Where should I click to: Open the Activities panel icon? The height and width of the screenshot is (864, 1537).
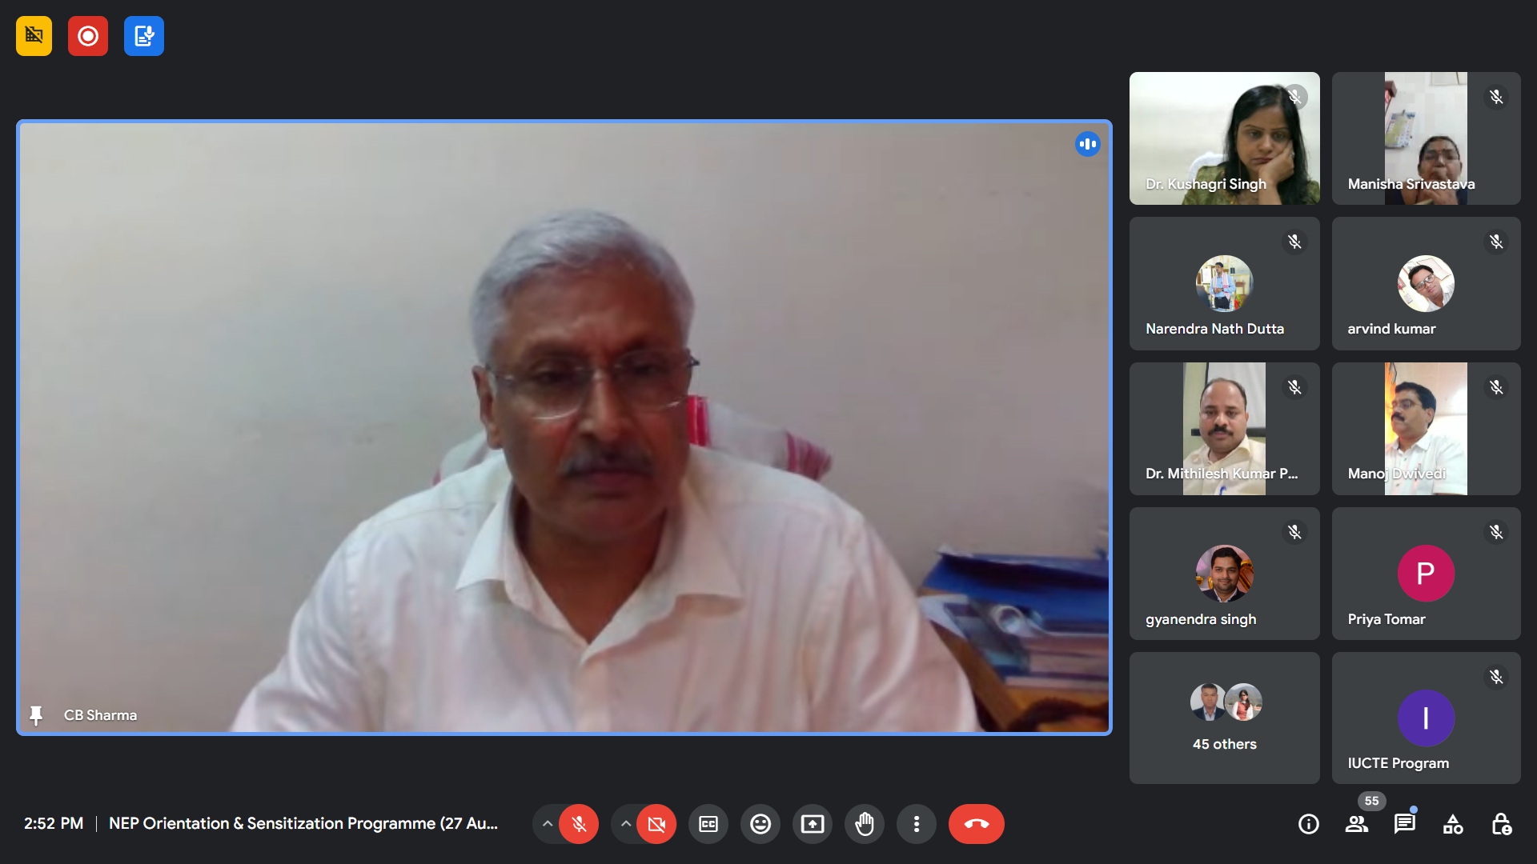(x=1453, y=824)
